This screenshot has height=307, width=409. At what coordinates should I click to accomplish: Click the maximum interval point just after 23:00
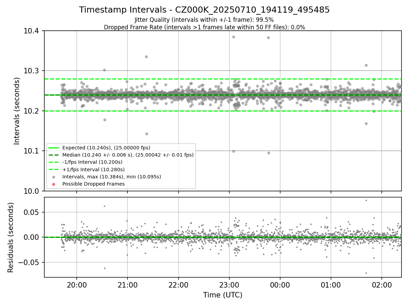coord(233,37)
